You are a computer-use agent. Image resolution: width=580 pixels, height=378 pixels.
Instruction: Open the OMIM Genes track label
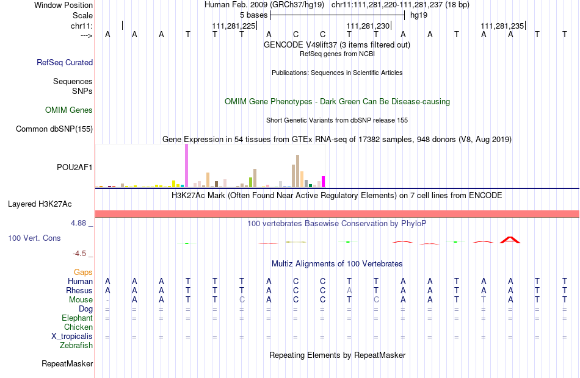(x=69, y=110)
